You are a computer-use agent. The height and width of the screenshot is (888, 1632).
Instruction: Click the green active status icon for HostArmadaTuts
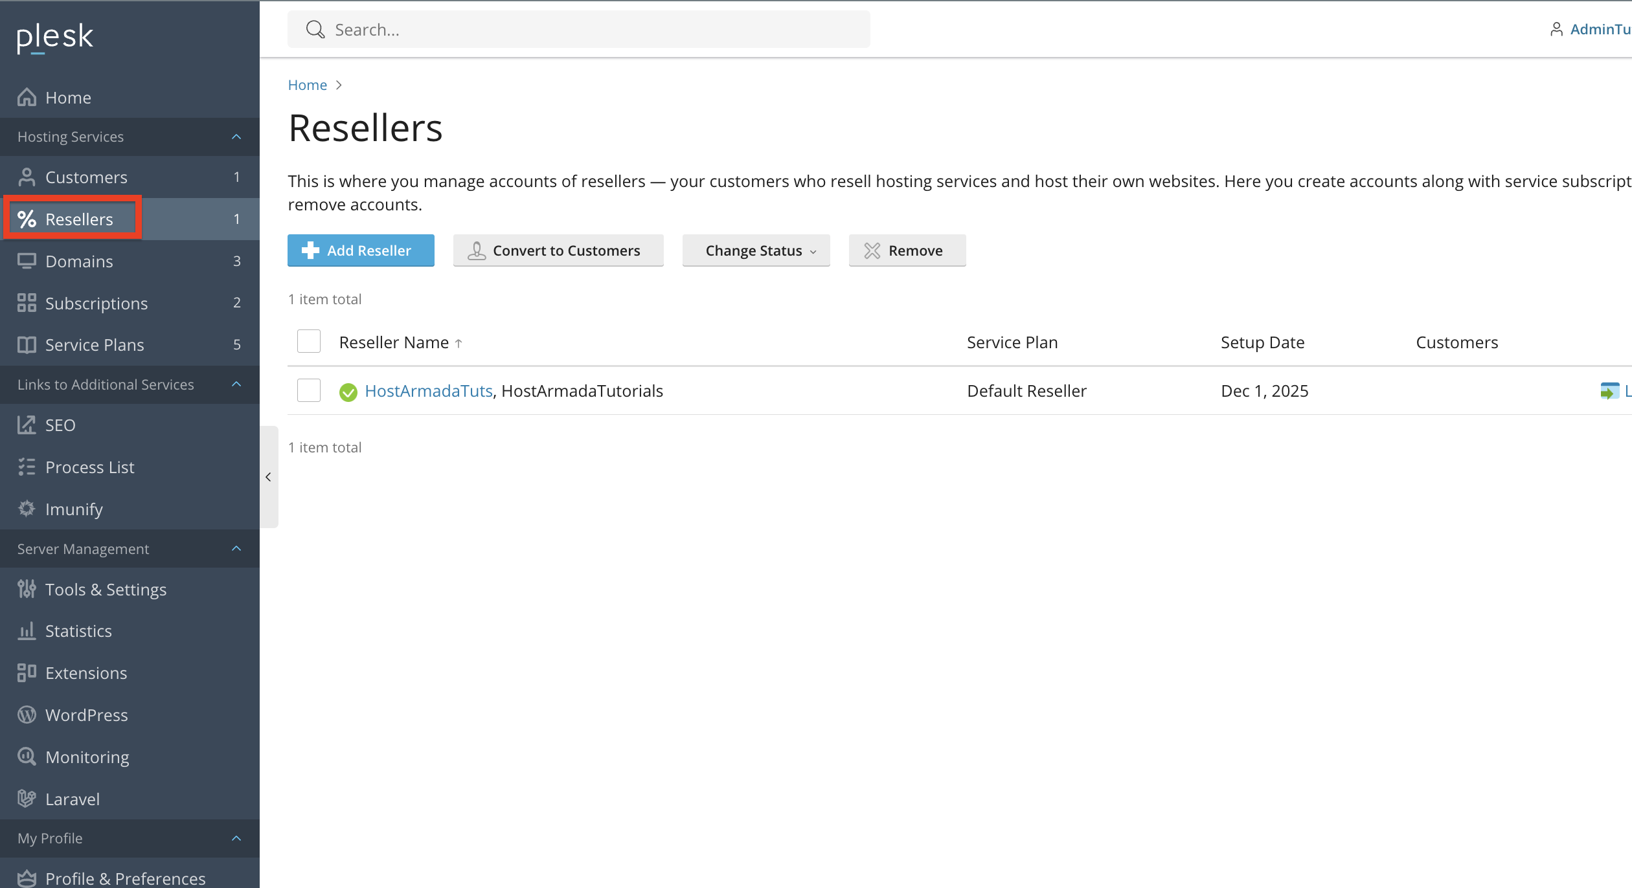coord(348,392)
